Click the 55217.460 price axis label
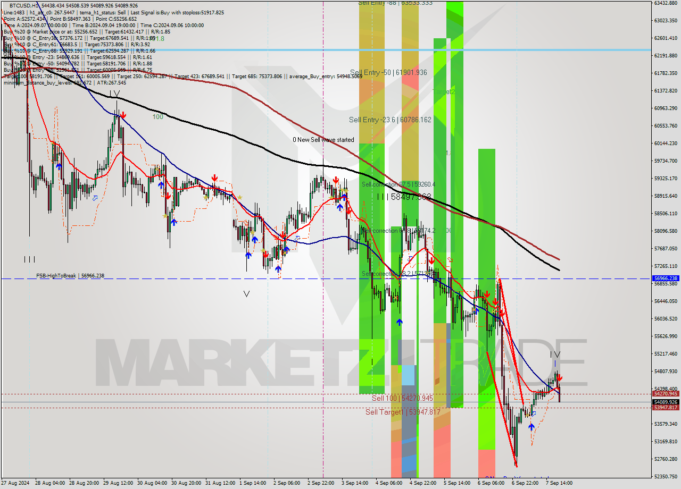 pyautogui.click(x=666, y=353)
